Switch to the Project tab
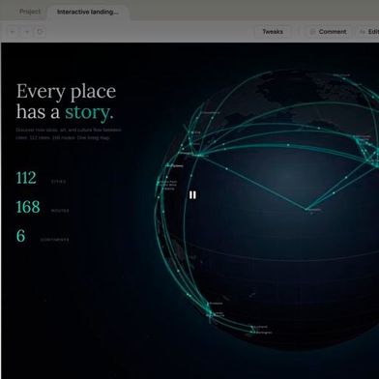 [30, 12]
